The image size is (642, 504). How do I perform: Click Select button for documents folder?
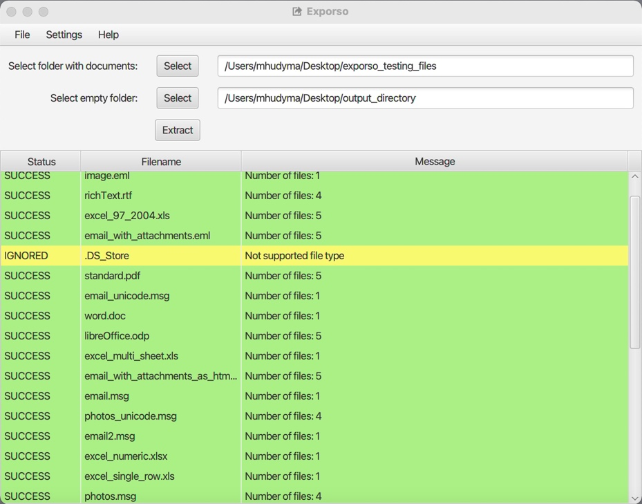point(178,66)
